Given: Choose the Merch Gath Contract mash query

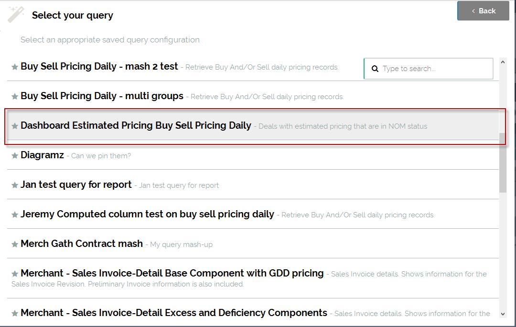Looking at the screenshot, I should (82, 244).
